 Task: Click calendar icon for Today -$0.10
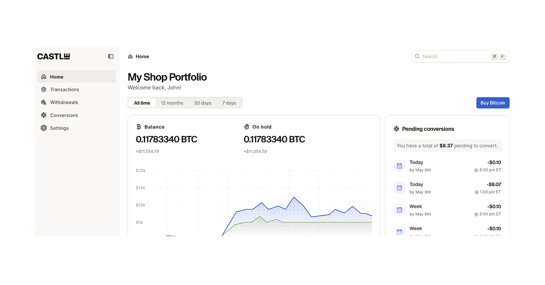tap(400, 166)
